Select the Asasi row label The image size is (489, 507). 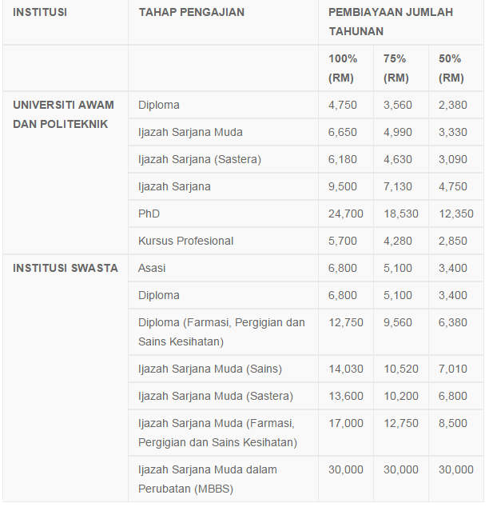click(x=152, y=268)
